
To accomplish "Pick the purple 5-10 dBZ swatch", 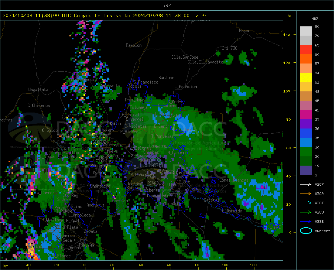I will (306, 170).
